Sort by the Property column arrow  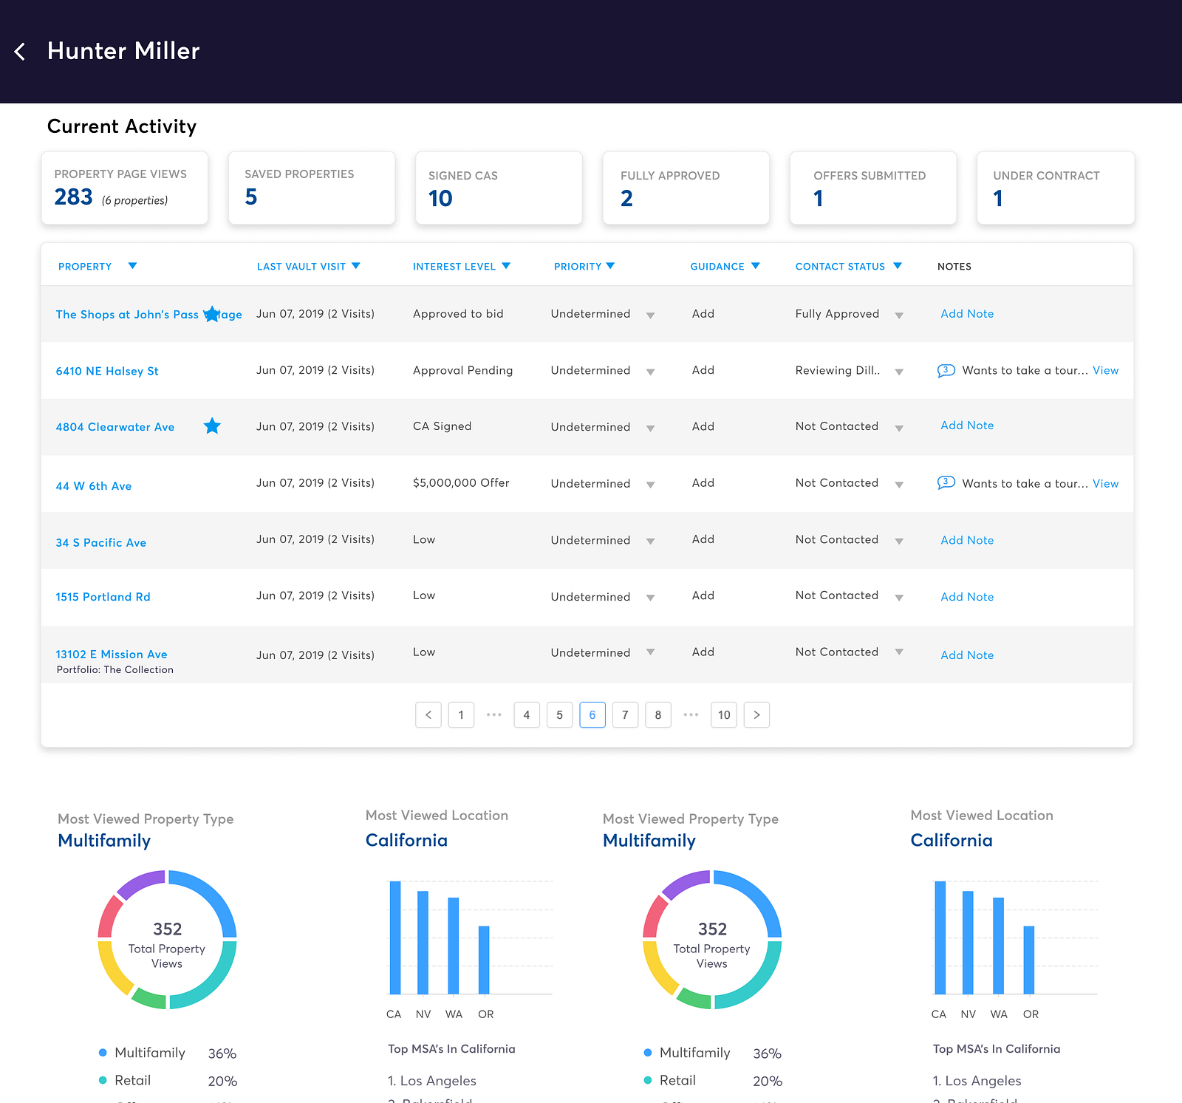point(132,266)
